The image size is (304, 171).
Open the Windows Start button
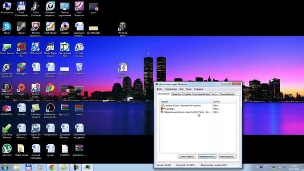point(5,168)
